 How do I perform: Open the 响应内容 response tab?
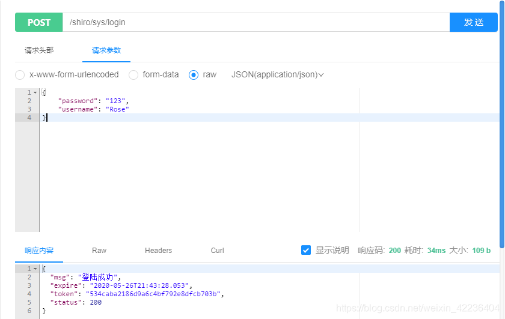pyautogui.click(x=39, y=251)
